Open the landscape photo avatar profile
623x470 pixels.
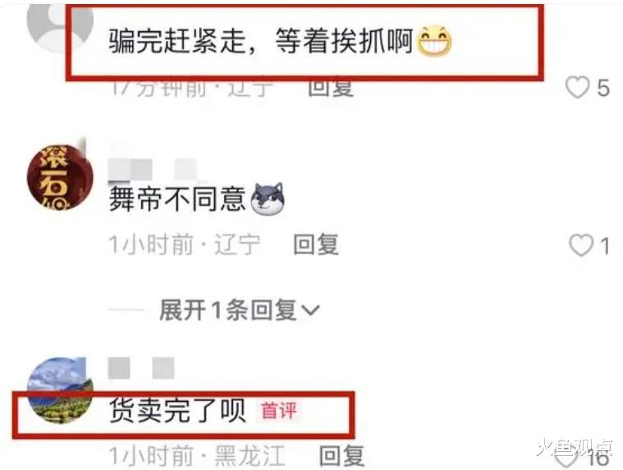(x=60, y=390)
